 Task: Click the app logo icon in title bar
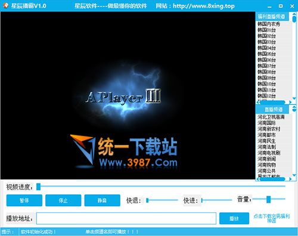pyautogui.click(x=6, y=5)
